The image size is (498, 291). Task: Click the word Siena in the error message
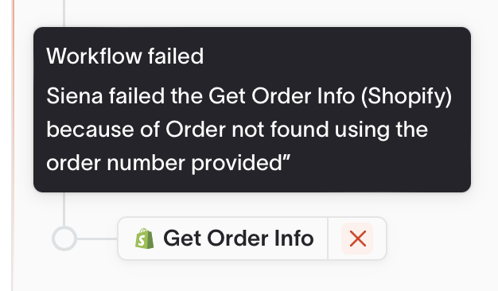[75, 96]
